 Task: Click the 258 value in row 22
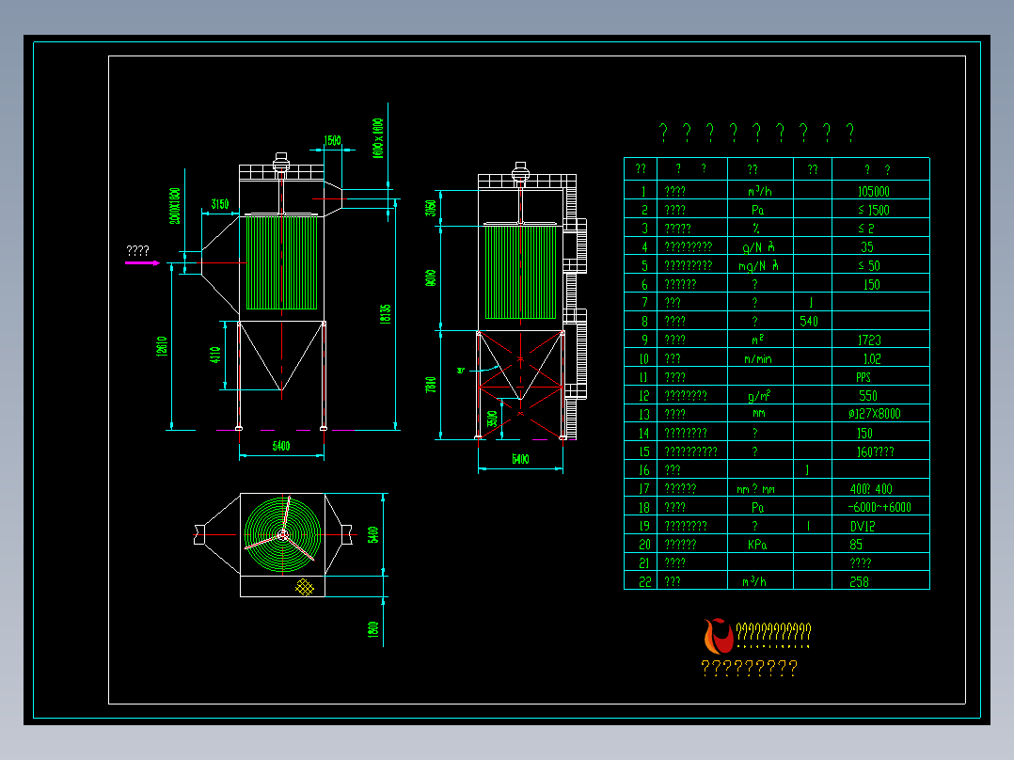pos(860,582)
